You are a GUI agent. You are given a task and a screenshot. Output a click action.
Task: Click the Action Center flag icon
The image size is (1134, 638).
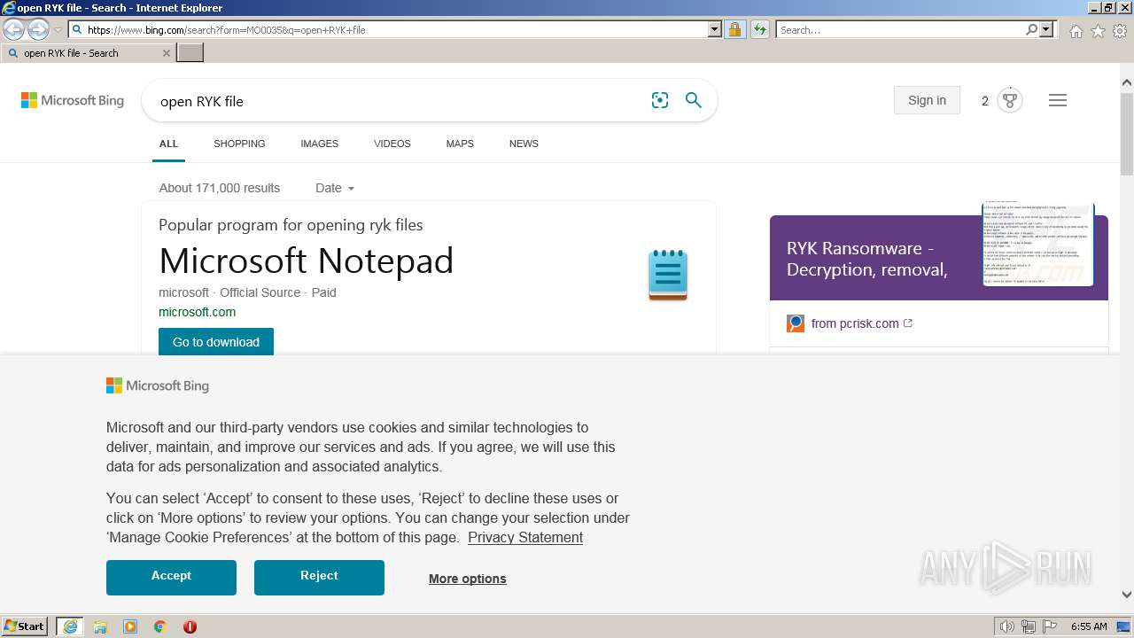(1051, 626)
